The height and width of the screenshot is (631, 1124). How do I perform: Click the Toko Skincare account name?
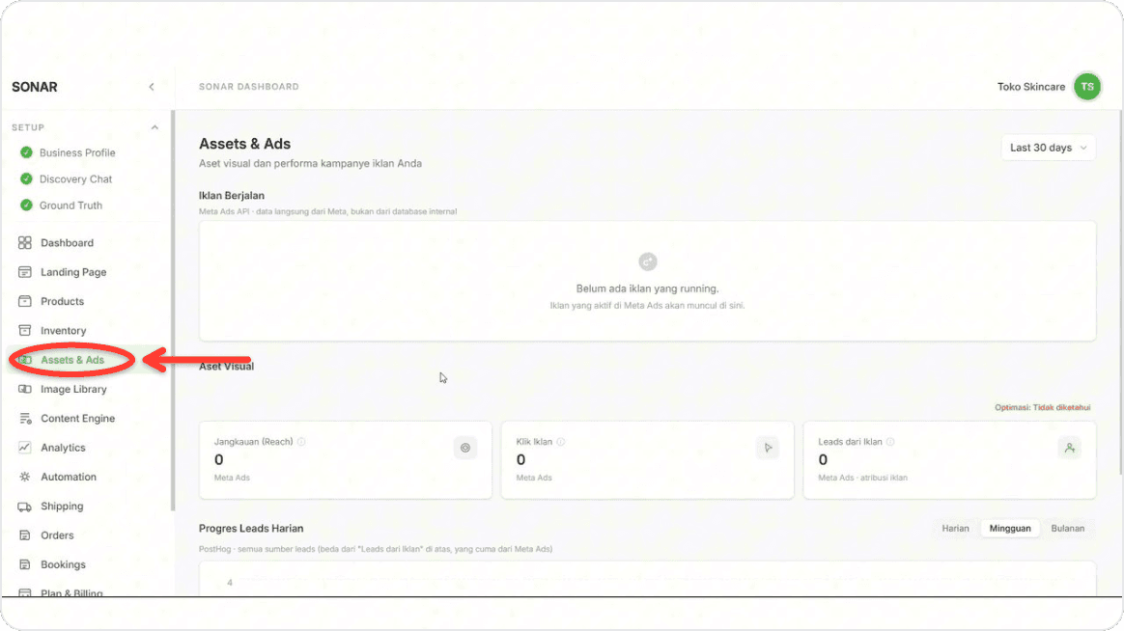tap(1030, 87)
